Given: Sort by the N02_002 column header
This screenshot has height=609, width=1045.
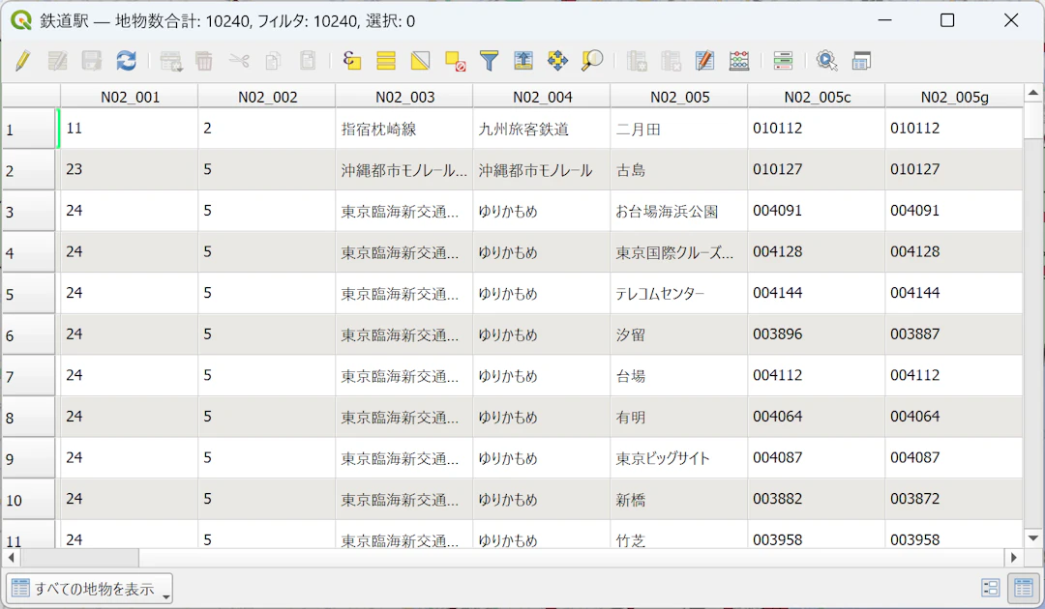Looking at the screenshot, I should [x=267, y=98].
